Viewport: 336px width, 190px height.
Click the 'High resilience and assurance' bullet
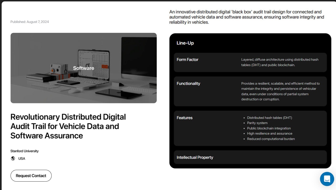point(270,134)
